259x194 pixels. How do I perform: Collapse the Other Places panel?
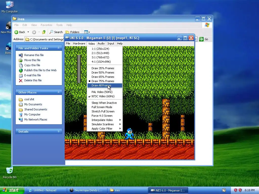(58, 92)
